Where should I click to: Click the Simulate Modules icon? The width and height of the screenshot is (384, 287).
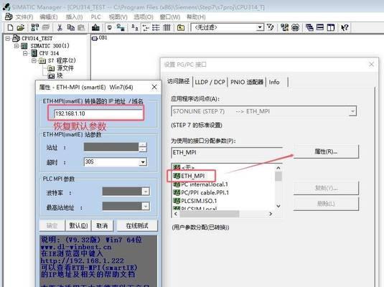click(296, 27)
